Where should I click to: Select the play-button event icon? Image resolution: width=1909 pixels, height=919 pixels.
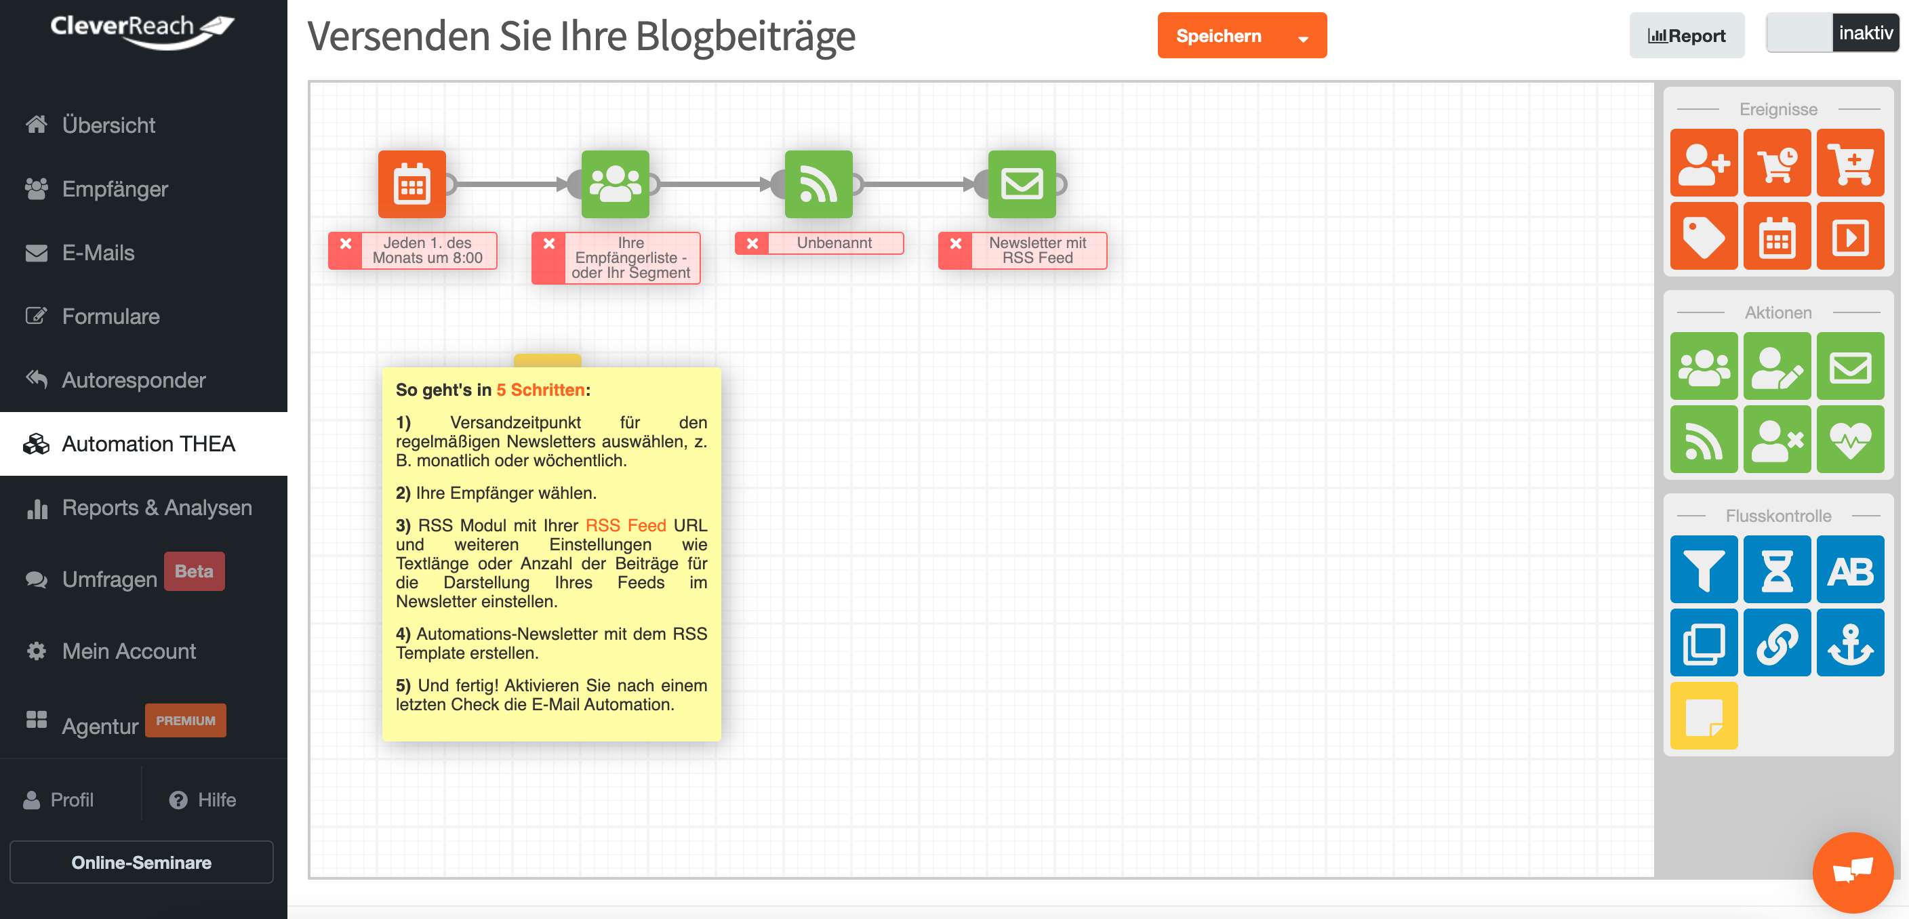(1850, 236)
